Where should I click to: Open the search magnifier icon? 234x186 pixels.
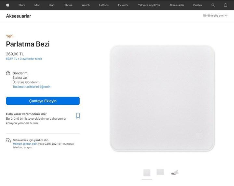coord(213,5)
